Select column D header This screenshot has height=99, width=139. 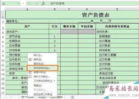click(87, 9)
